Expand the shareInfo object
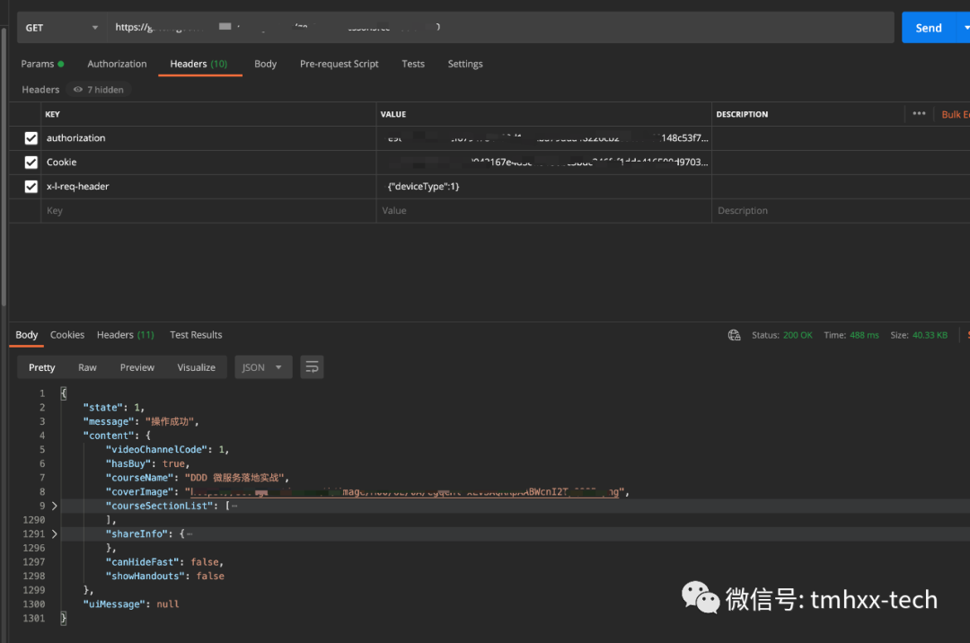970x643 pixels. [x=54, y=533]
